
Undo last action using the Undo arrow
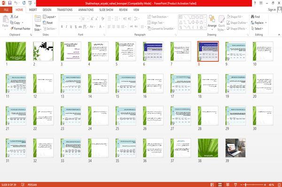pyautogui.click(x=16, y=3)
